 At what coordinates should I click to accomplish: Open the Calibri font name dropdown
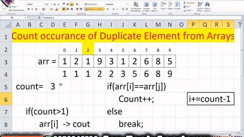tap(44, 4)
